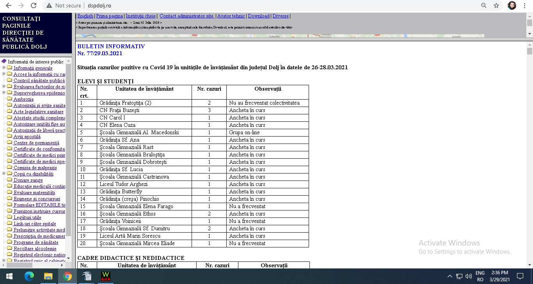Open the Diverse menu link
This screenshot has height=284, width=533.
pyautogui.click(x=281, y=16)
